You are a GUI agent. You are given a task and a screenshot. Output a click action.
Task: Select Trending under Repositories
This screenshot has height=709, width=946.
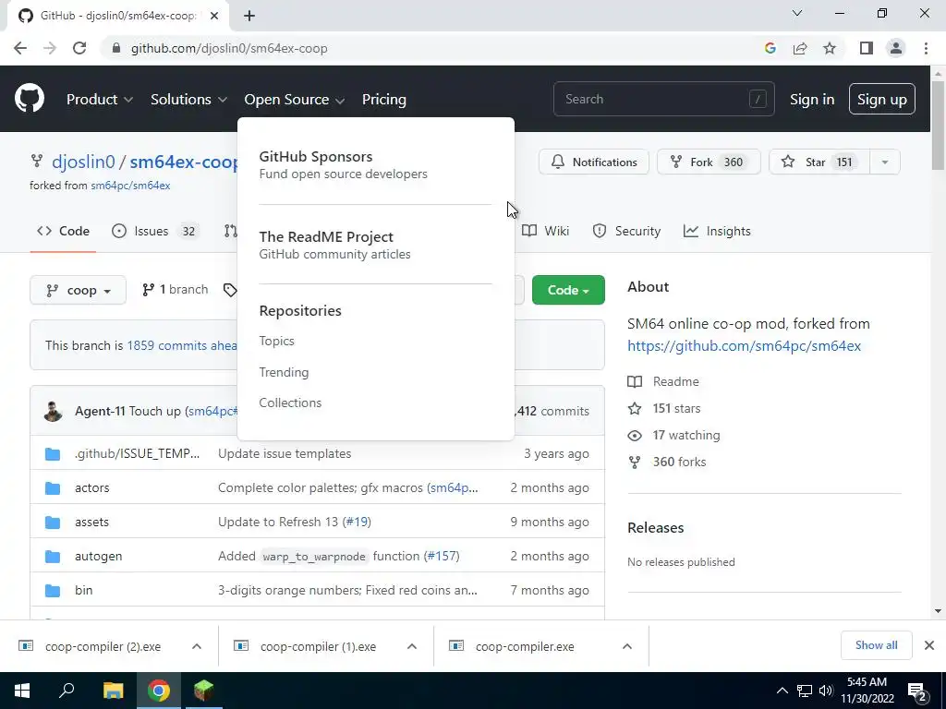(284, 373)
